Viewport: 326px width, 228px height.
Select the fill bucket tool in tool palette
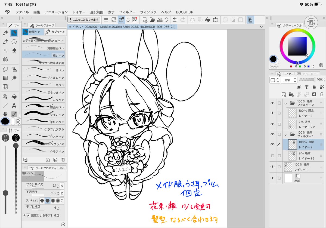[14, 97]
